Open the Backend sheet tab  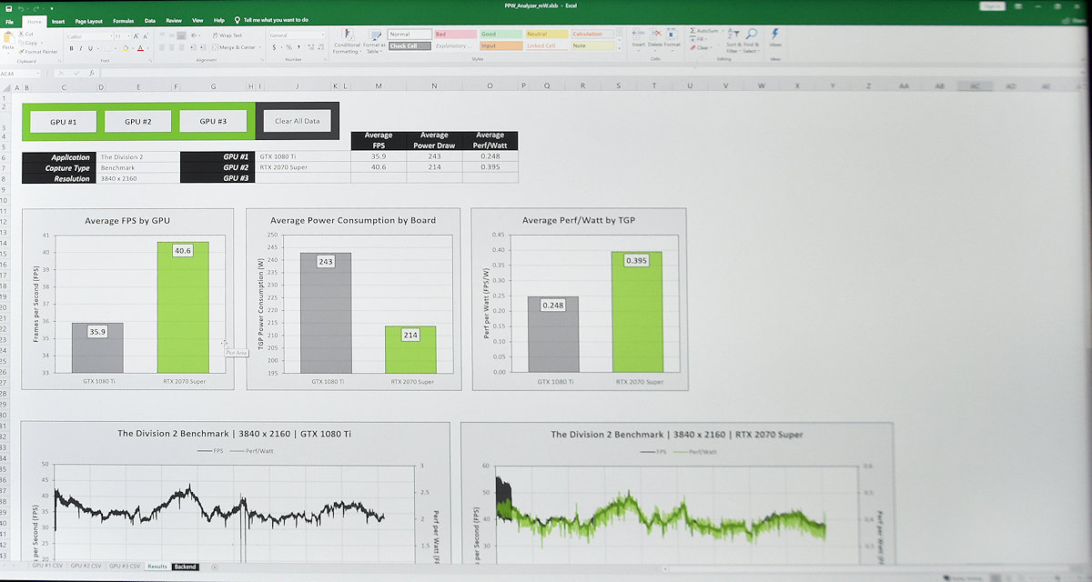pyautogui.click(x=185, y=567)
